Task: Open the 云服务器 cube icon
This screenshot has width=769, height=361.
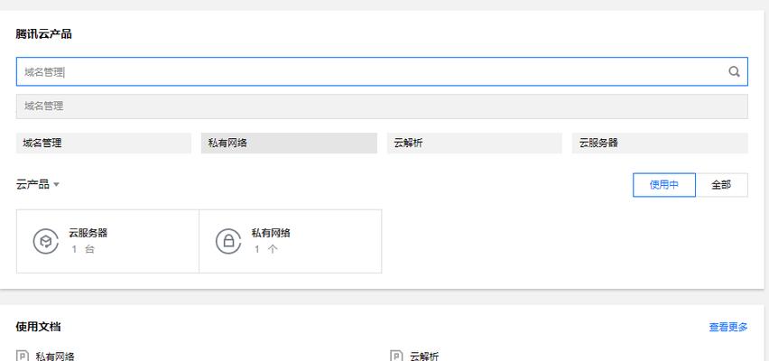Action: [x=46, y=241]
